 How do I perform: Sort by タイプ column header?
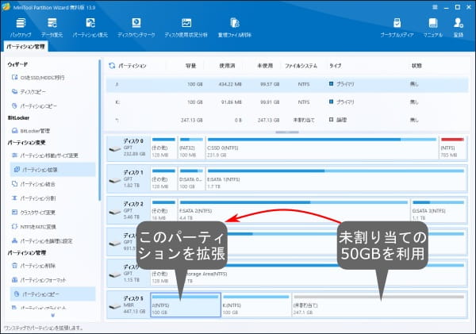click(x=335, y=66)
